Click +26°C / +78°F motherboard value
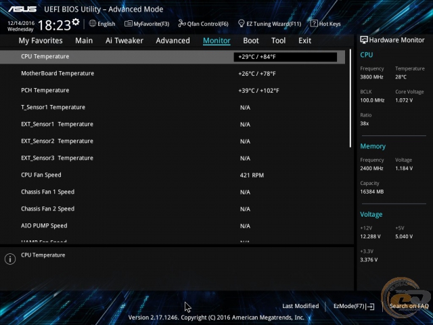 coord(257,74)
